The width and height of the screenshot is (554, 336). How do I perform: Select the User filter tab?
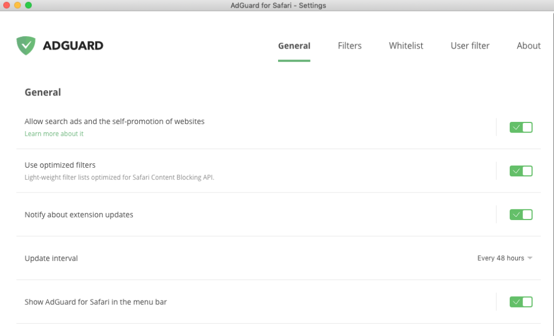click(470, 46)
